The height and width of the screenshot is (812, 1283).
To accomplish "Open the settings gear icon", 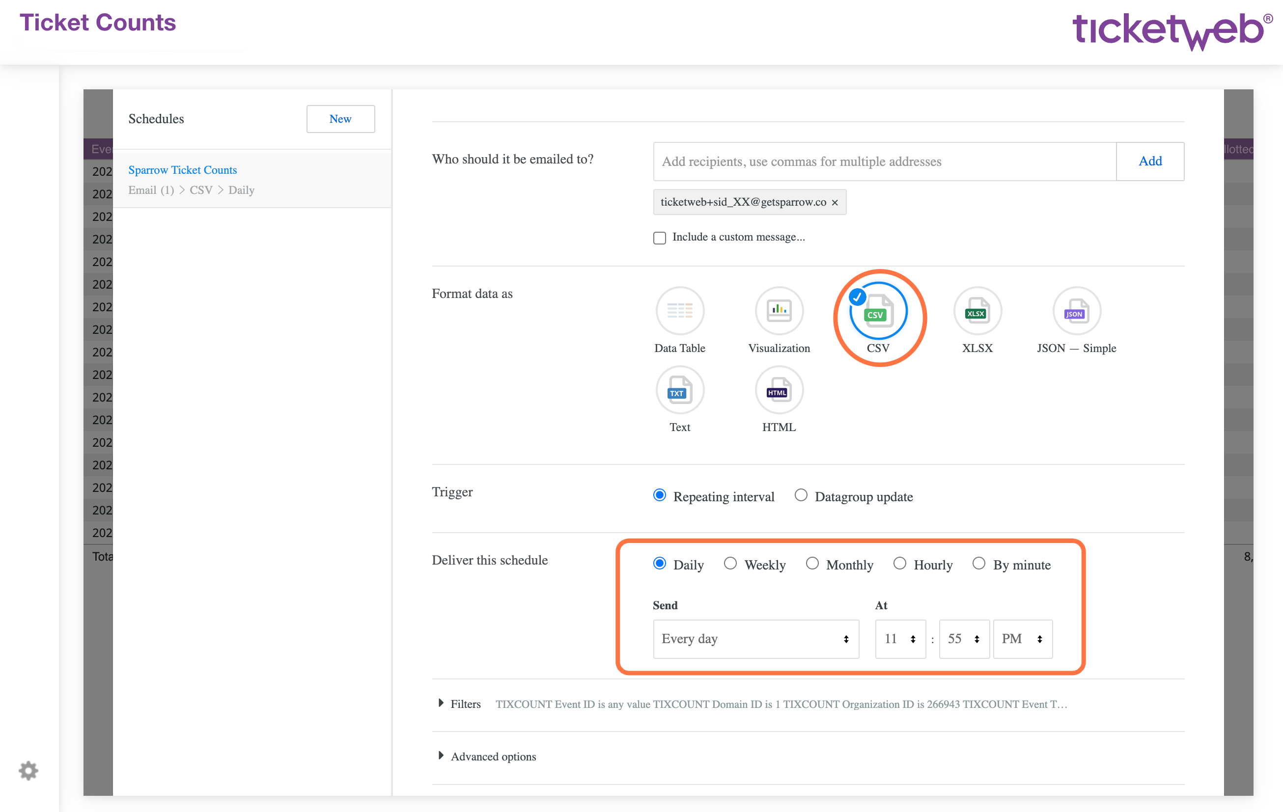I will 28,770.
